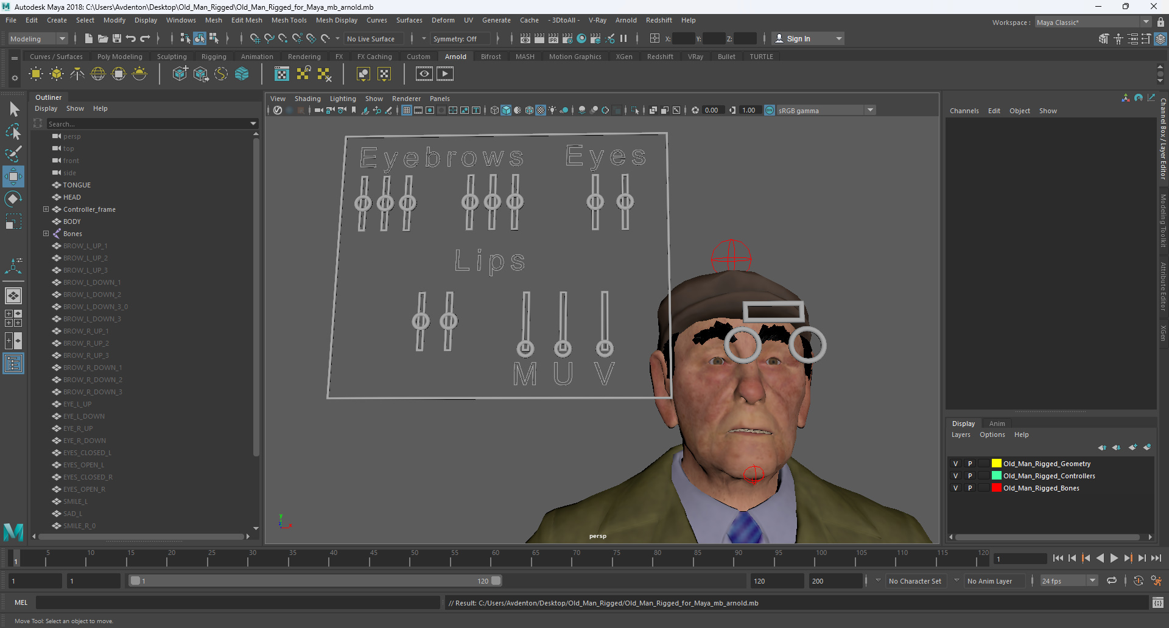Switch to the Poly Modeling shelf tab
Viewport: 1169px width, 628px height.
point(120,57)
